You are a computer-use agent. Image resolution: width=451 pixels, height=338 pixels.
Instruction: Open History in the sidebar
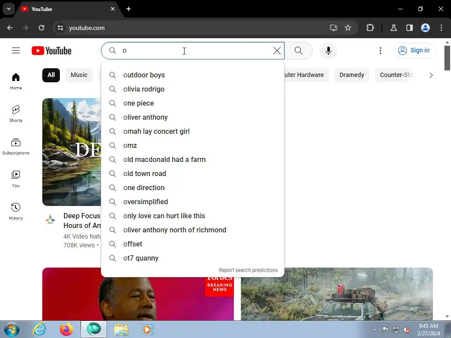(x=16, y=211)
